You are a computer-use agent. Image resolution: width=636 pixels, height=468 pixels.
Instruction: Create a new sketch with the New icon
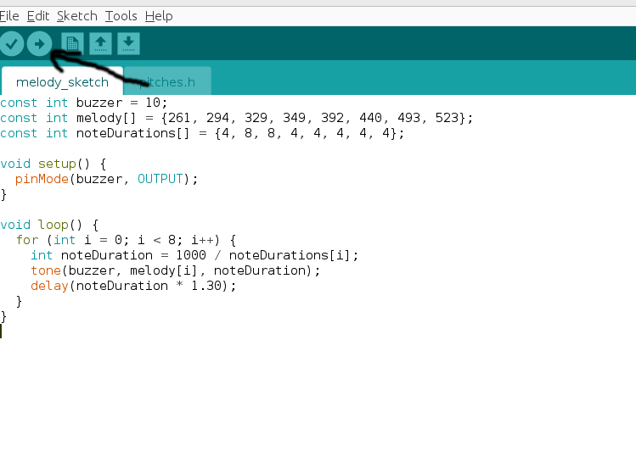[73, 43]
